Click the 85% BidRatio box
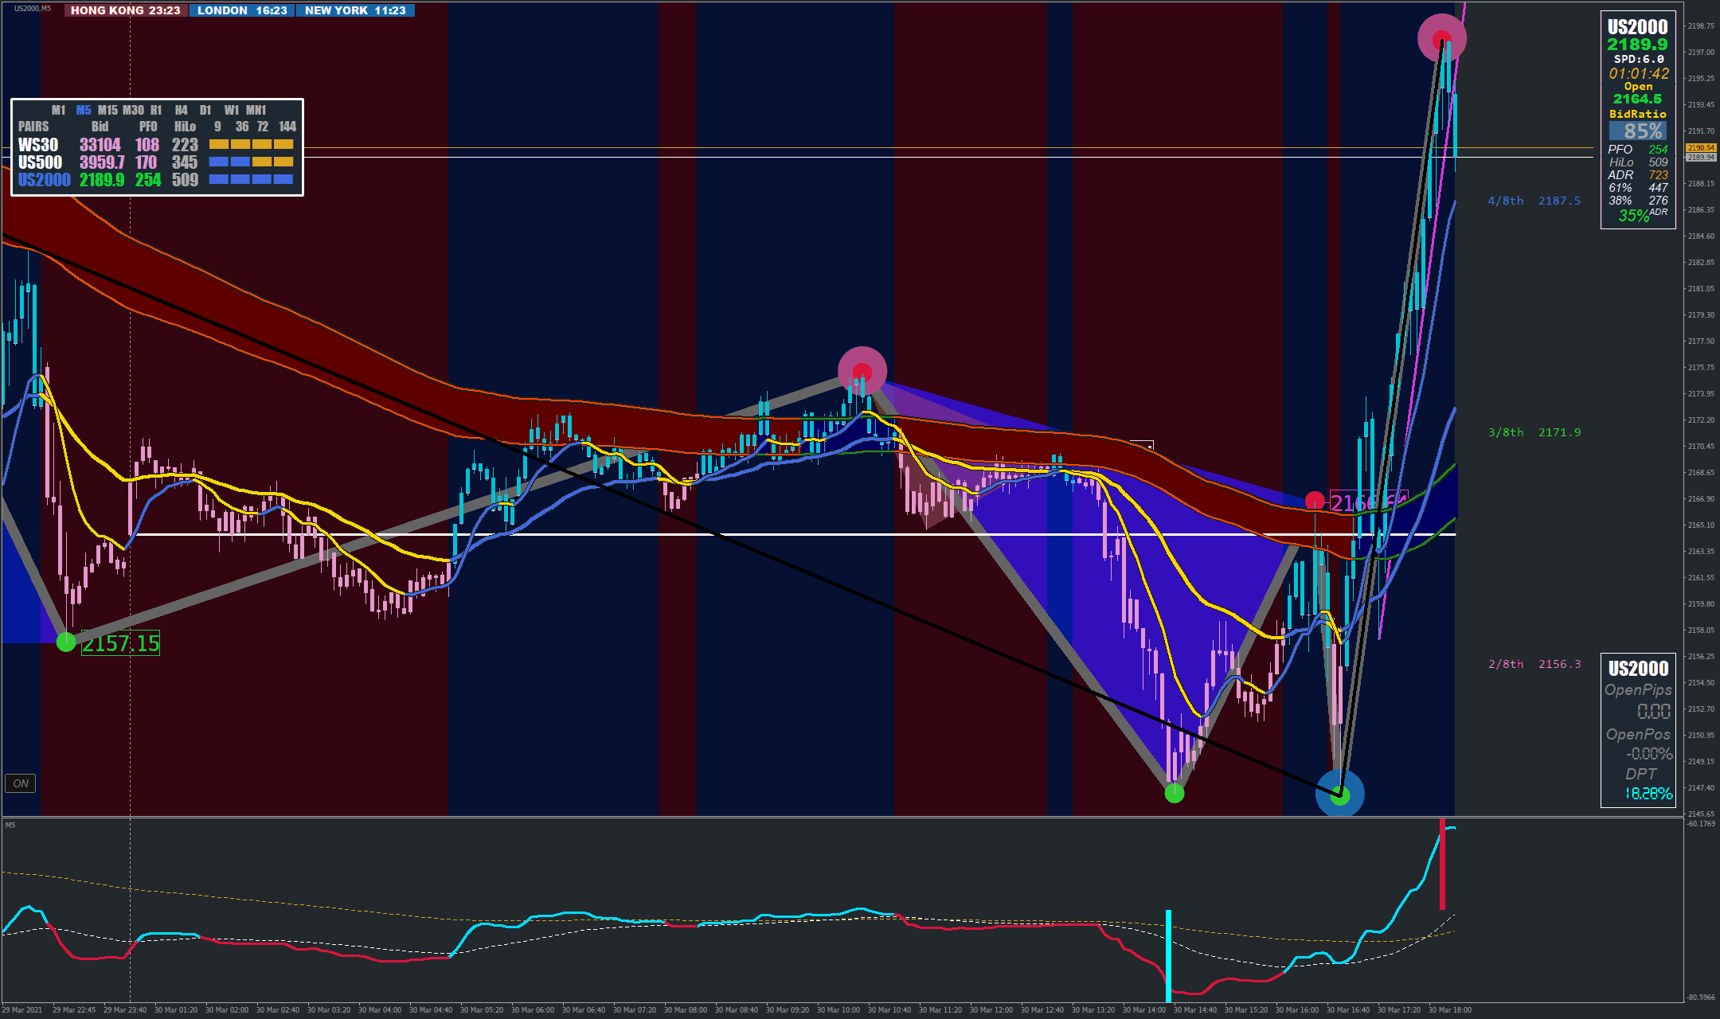 coord(1638,131)
